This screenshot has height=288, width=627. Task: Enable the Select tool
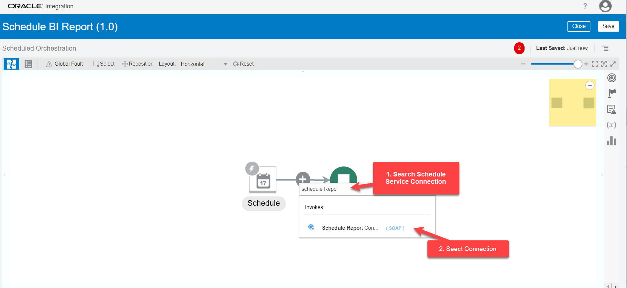(104, 64)
